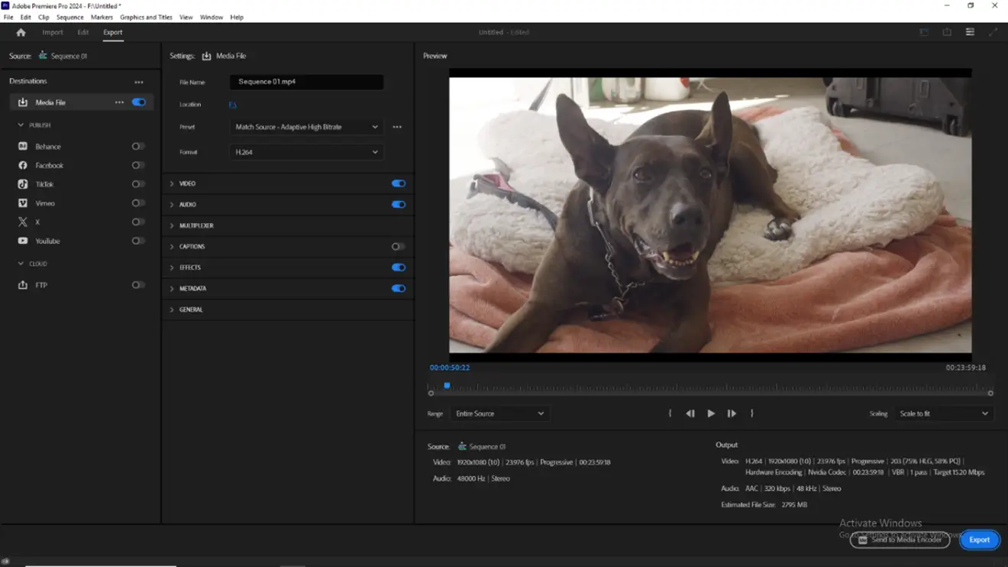This screenshot has width=1008, height=567.
Task: Click Send to Media Encoder button
Action: pos(900,539)
